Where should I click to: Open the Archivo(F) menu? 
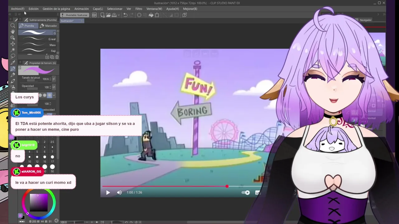click(x=17, y=9)
